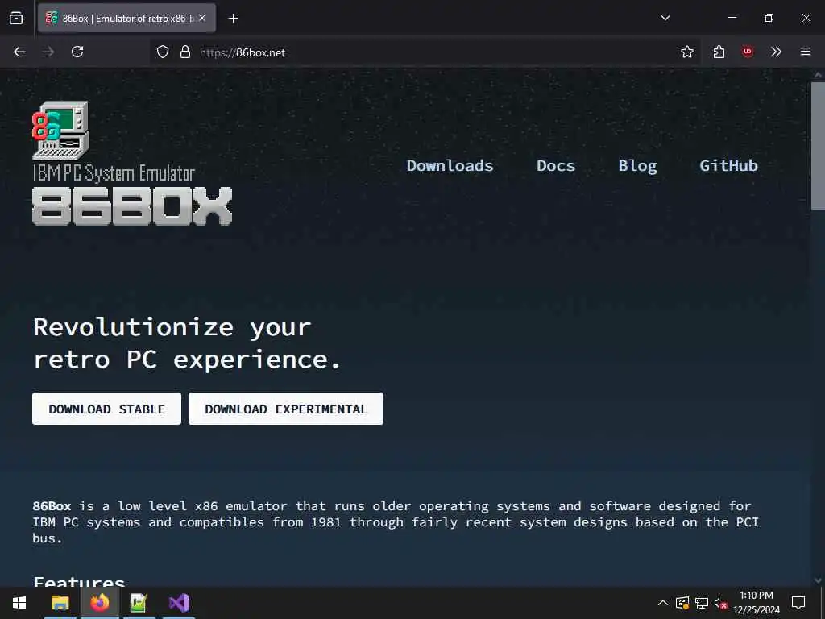
Task: Open the Blog navigation link
Action: tap(638, 166)
